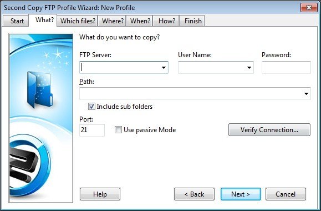Open the Which files? tab

[78, 21]
